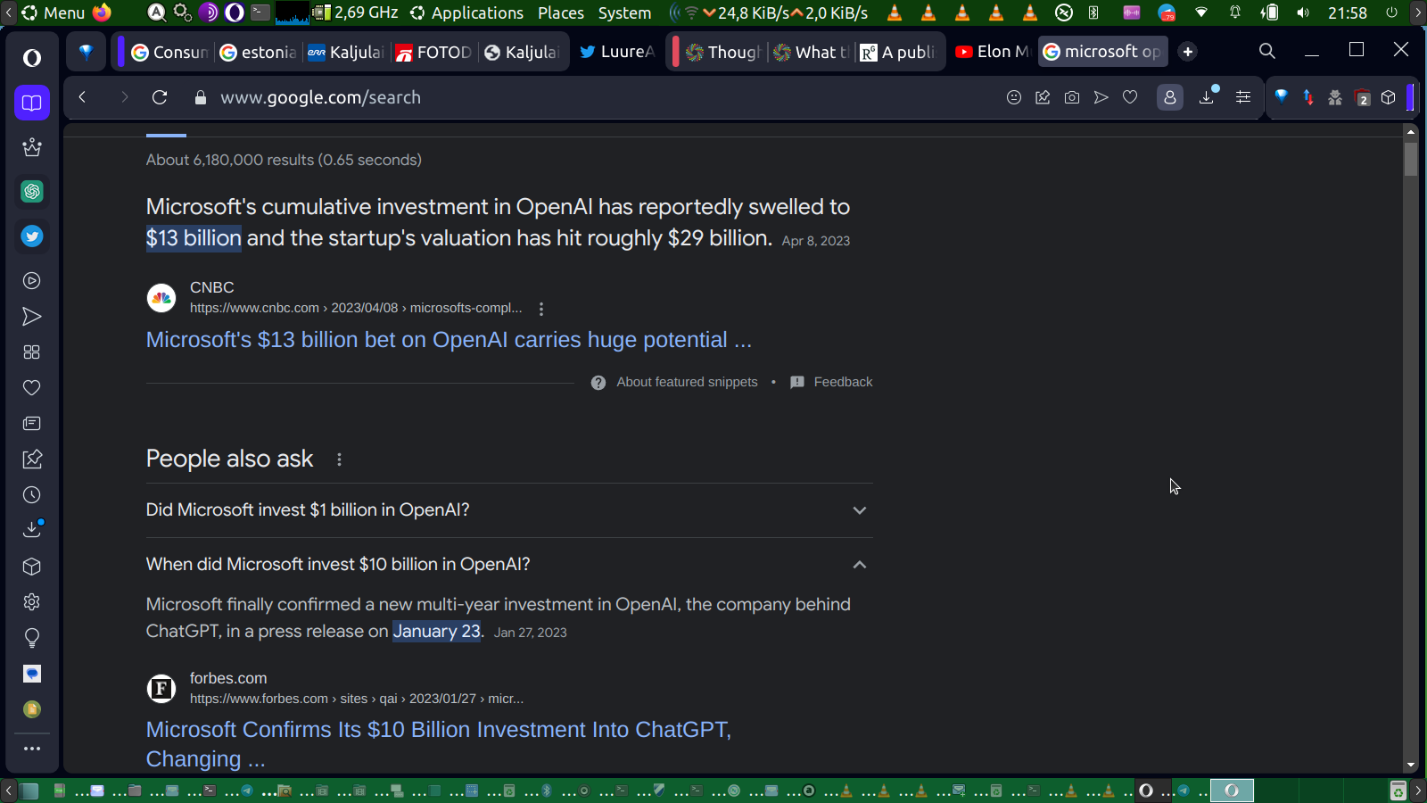Screen dimensions: 1427x803
Task: Open ChatGPT from the Opera sidebar
Action: (32, 191)
